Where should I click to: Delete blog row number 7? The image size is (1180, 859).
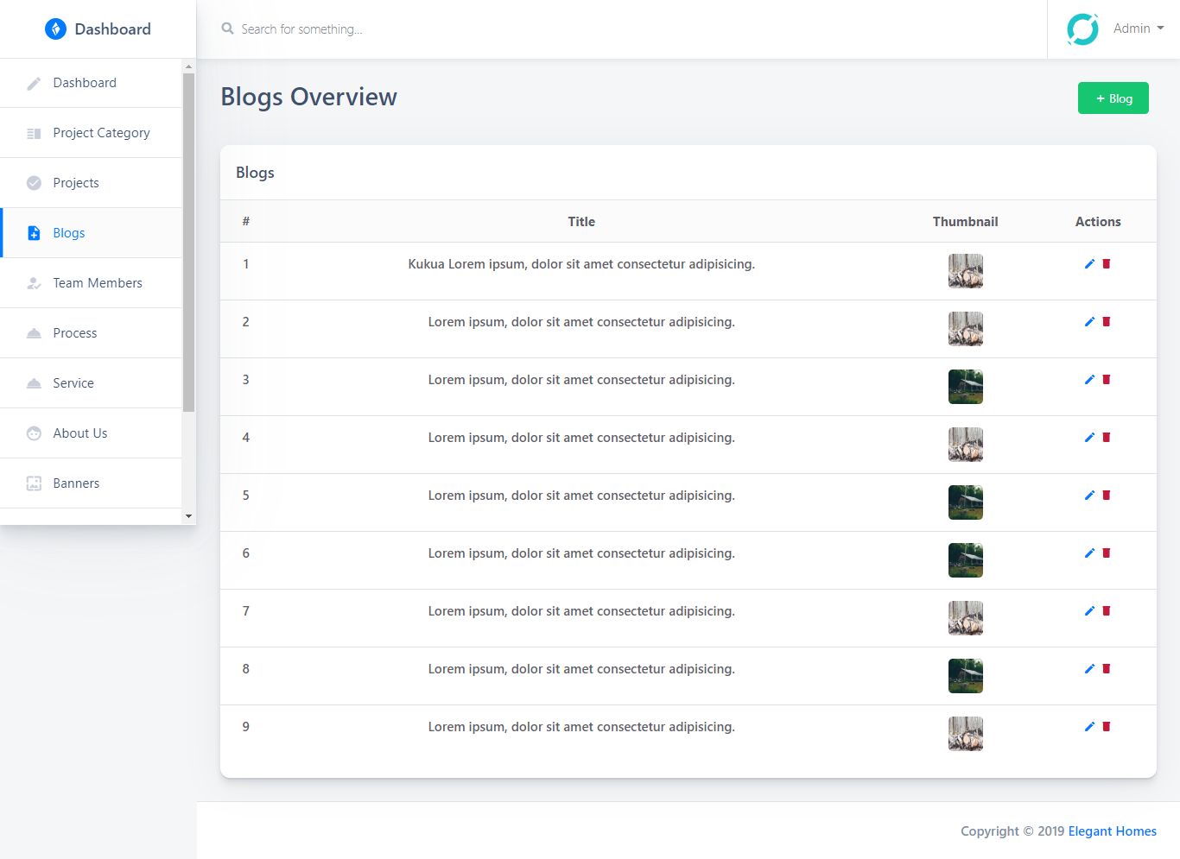pos(1107,611)
